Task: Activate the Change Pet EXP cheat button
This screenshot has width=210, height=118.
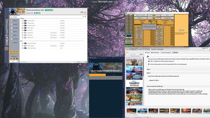Action: click(x=25, y=46)
